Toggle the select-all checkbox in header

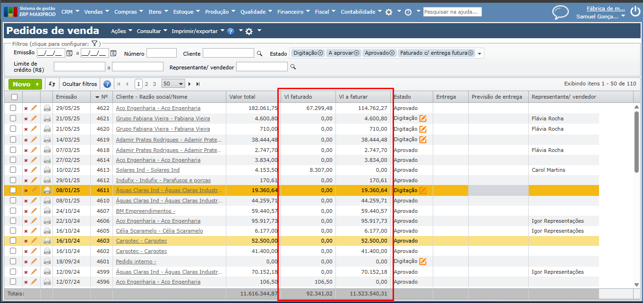pyautogui.click(x=14, y=97)
